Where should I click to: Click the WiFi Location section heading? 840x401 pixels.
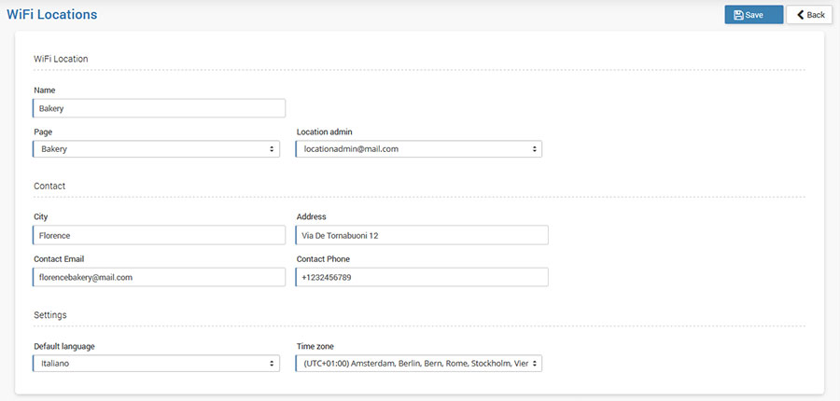click(x=61, y=59)
